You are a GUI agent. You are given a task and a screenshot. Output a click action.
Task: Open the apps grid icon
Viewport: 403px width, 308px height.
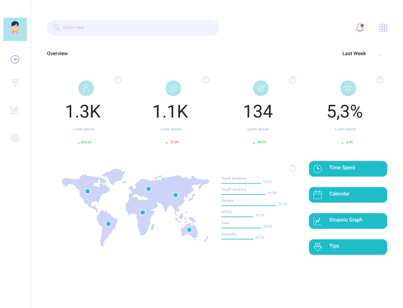(x=383, y=27)
